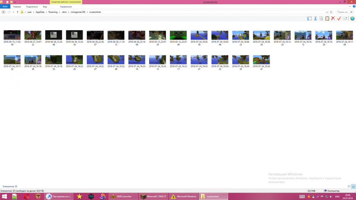Open the Help question mark icon
This screenshot has width=356, height=200.
(x=354, y=6)
